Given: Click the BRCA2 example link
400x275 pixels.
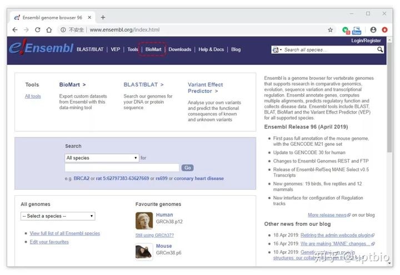Looking at the screenshot, I should point(81,179).
